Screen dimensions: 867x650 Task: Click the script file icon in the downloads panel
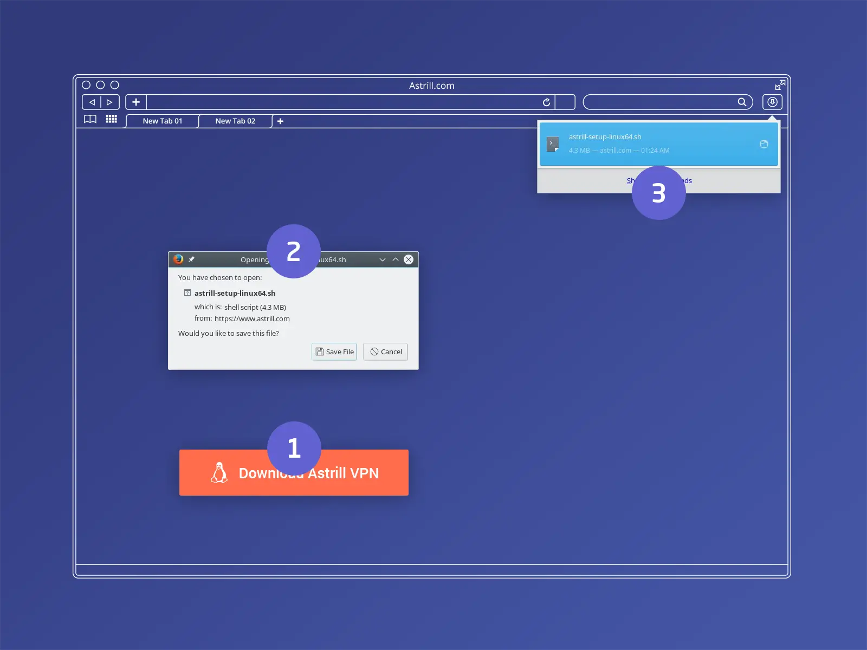(553, 144)
